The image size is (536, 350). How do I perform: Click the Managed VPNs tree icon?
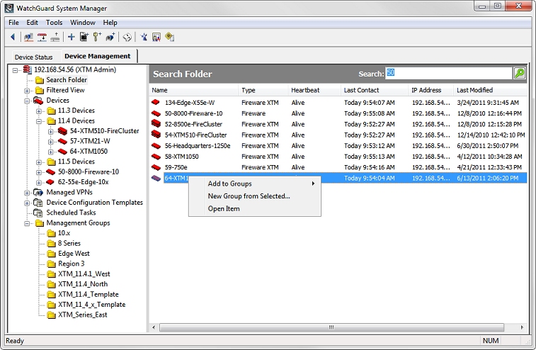(x=38, y=192)
